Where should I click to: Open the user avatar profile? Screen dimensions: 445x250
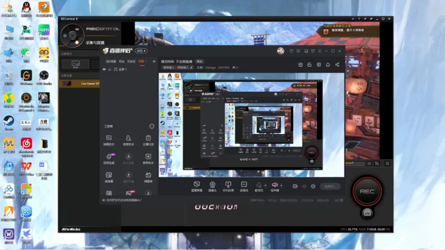(x=281, y=51)
